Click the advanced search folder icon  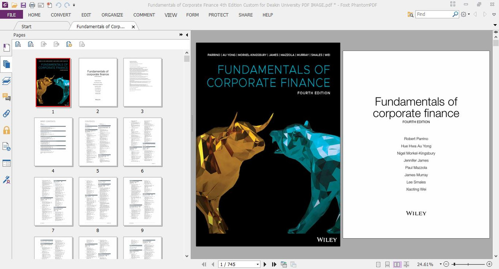point(411,14)
